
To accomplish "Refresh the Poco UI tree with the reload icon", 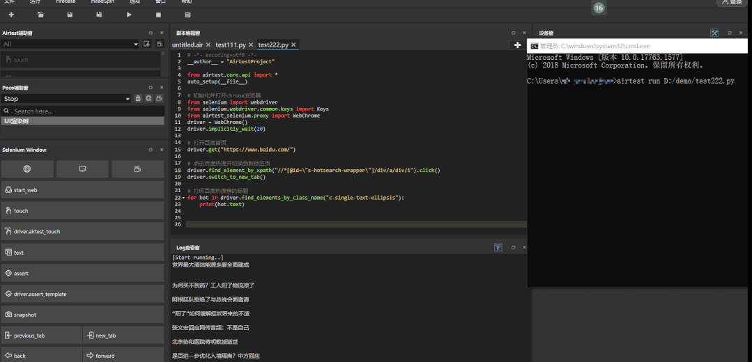I will coord(148,99).
